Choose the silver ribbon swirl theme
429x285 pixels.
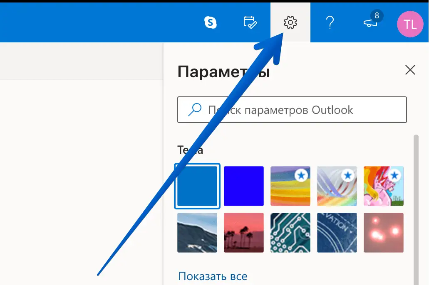pos(337,186)
